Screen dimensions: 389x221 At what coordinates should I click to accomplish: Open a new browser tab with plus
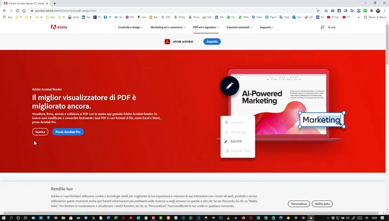[x=55, y=3]
